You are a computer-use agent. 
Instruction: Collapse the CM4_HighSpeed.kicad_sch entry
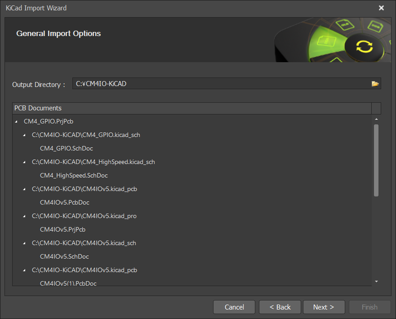point(24,162)
